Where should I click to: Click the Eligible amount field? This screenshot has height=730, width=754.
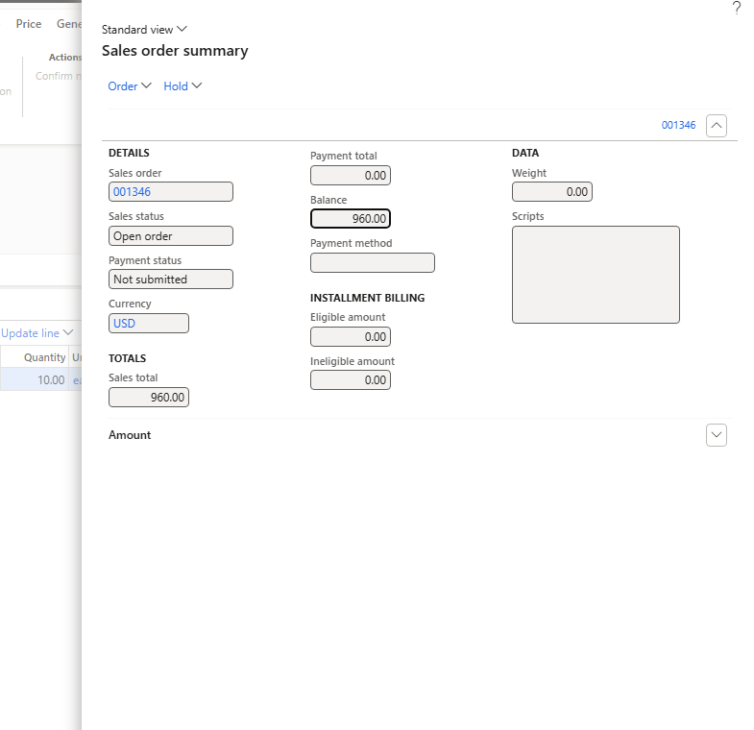pos(350,336)
